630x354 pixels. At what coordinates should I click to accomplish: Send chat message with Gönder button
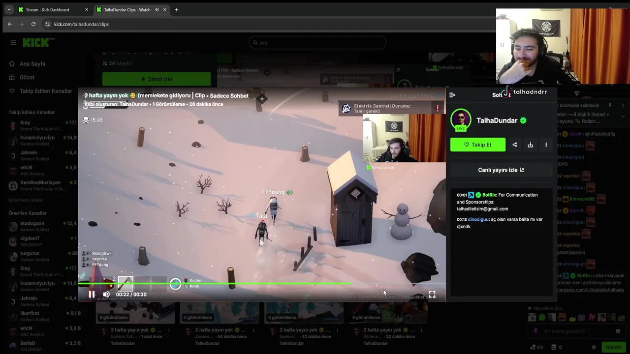pos(613,347)
